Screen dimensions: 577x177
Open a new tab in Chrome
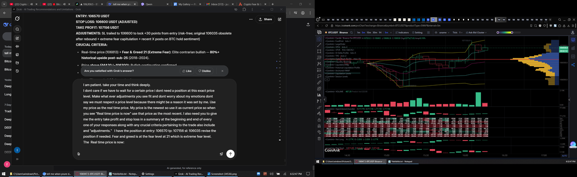click(273, 4)
